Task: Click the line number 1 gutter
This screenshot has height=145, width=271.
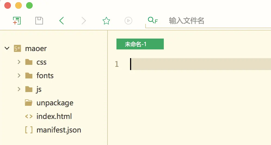Action: point(117,64)
